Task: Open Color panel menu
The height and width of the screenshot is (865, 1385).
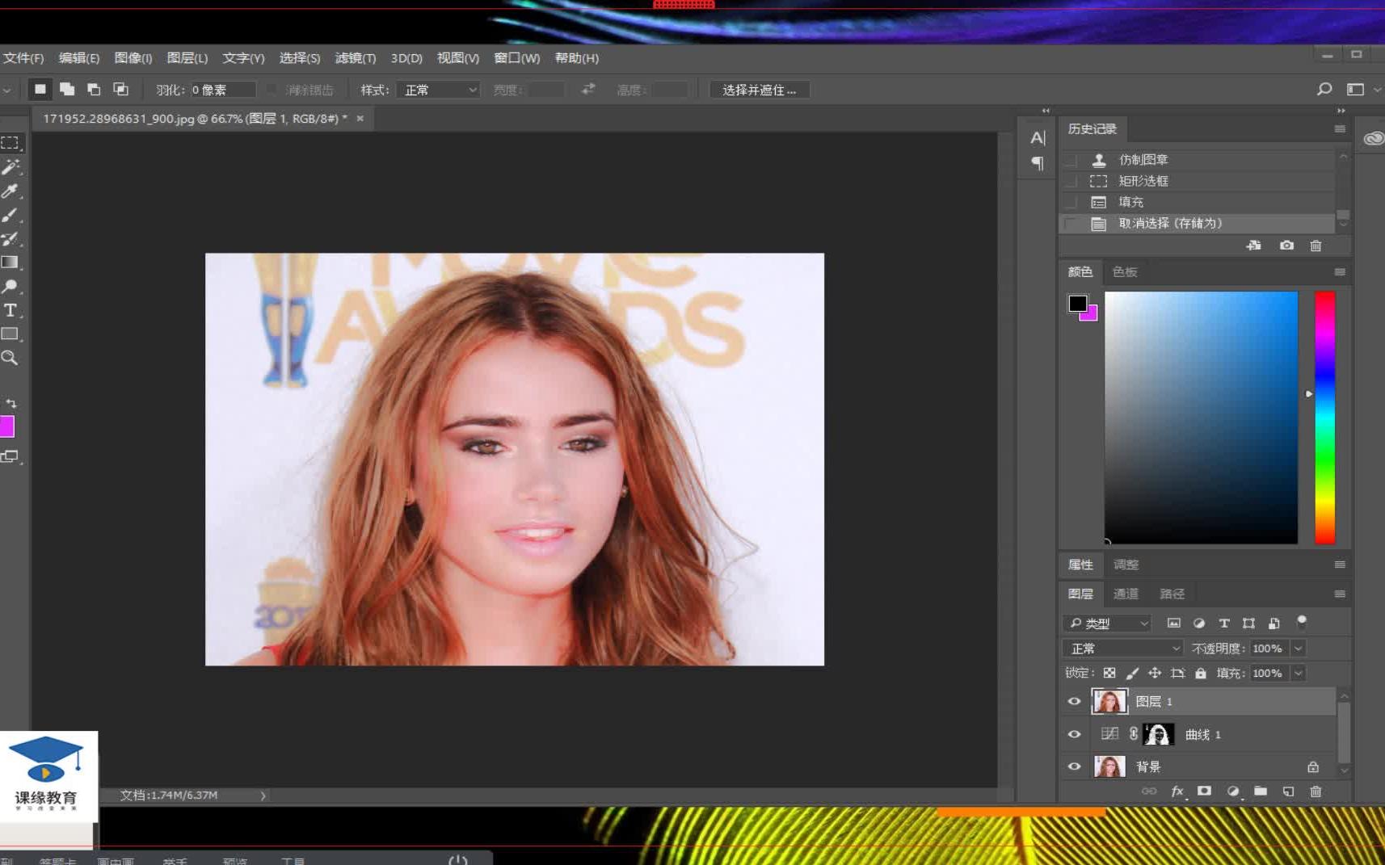Action: tap(1340, 272)
